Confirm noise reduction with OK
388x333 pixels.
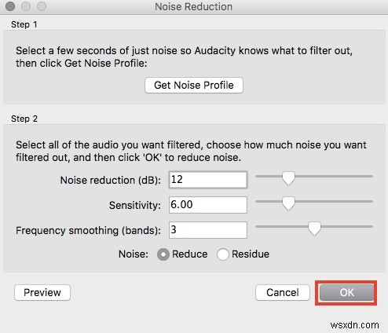click(346, 292)
